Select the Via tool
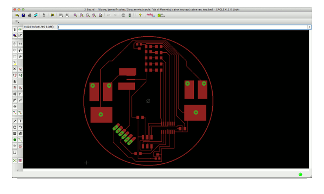 [15, 140]
